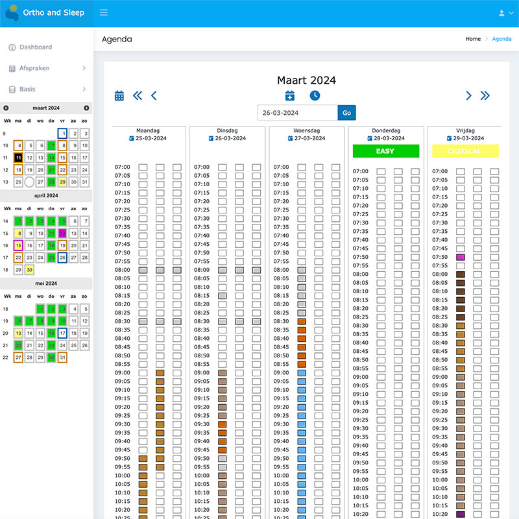Toggle the hamburger sidebar menu
Viewport: 519px width, 519px height.
(104, 12)
